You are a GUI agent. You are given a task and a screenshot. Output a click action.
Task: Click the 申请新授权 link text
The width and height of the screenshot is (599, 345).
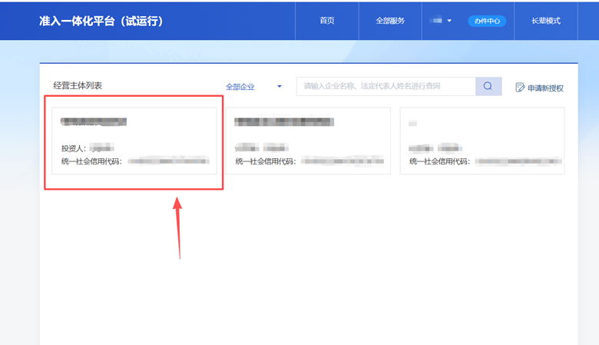(545, 88)
